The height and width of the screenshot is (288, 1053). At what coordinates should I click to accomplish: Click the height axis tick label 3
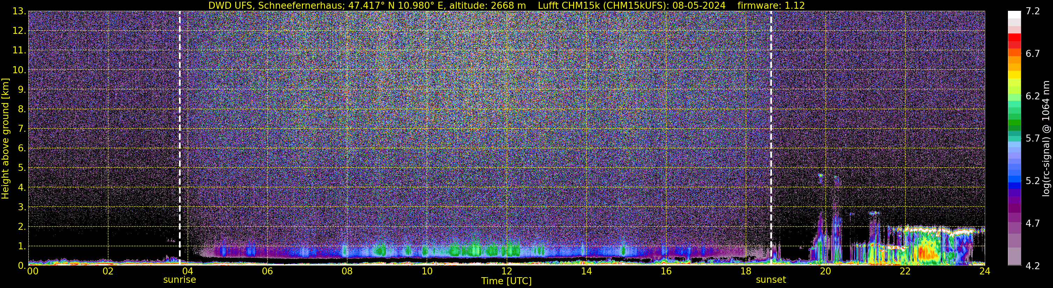point(22,207)
